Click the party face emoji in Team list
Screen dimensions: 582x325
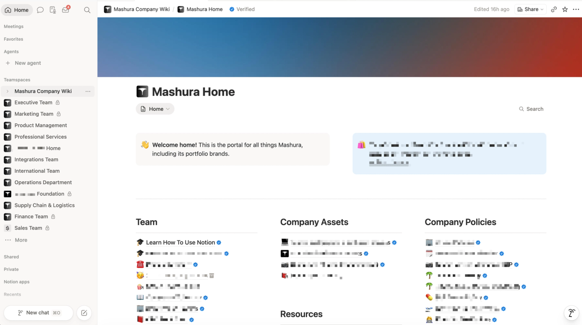click(140, 275)
